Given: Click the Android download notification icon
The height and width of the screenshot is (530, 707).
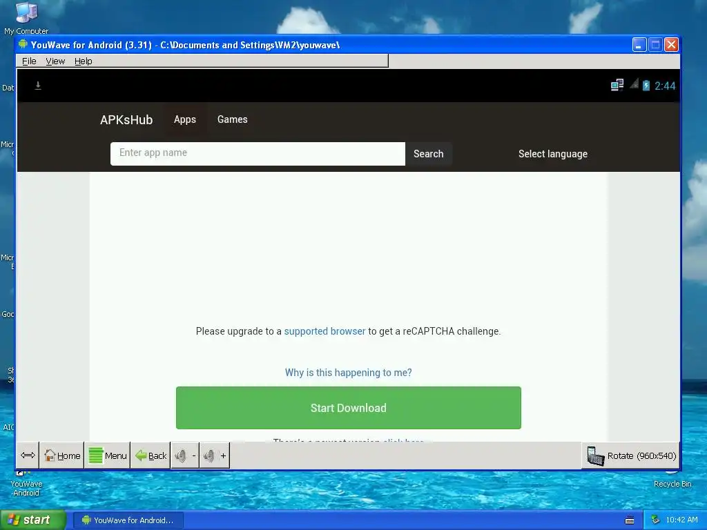Looking at the screenshot, I should 38,86.
